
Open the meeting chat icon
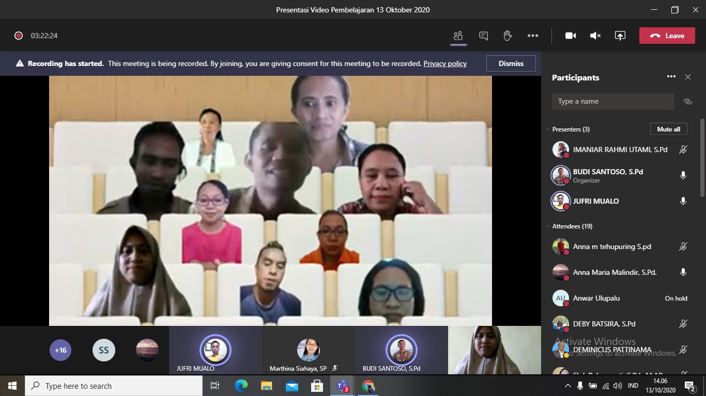tap(484, 36)
